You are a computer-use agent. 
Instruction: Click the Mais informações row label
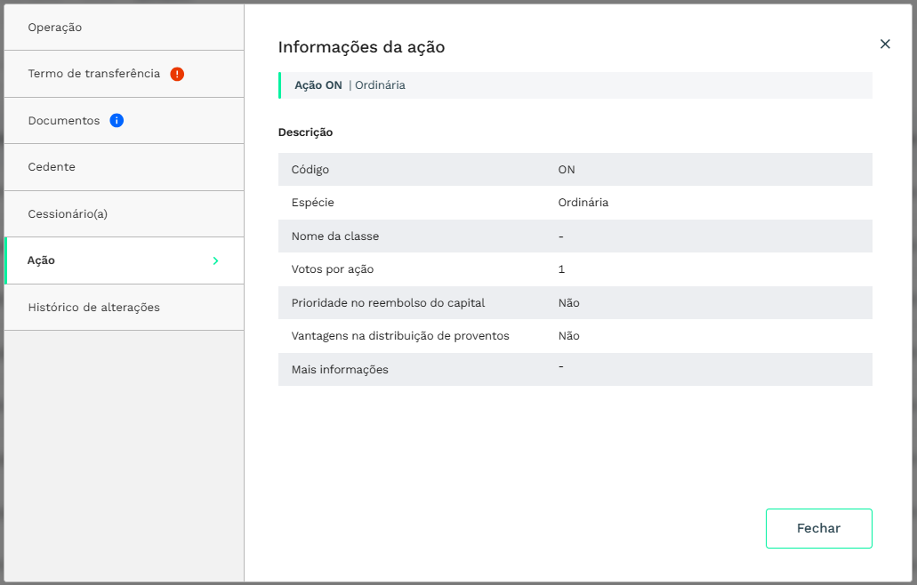[340, 370]
